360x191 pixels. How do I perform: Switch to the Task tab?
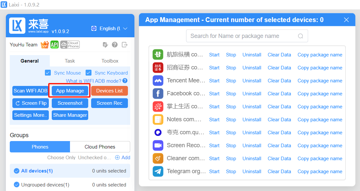70,61
